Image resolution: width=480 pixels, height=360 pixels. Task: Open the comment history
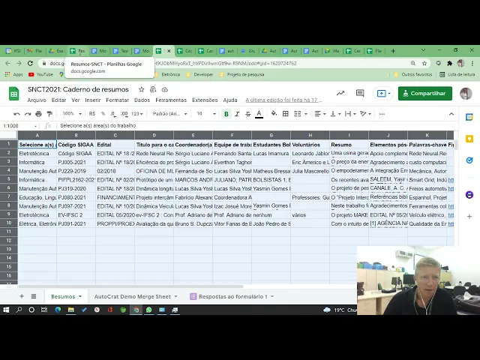360,93
